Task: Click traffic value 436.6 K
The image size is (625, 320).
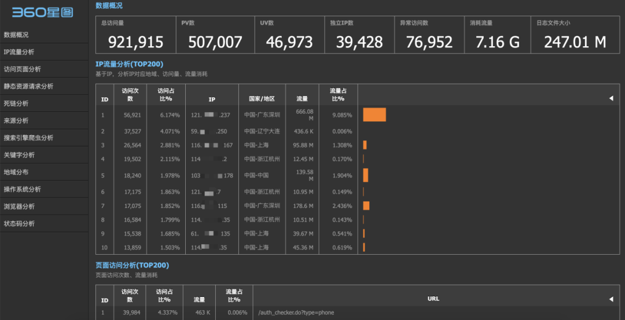Action: (x=303, y=131)
